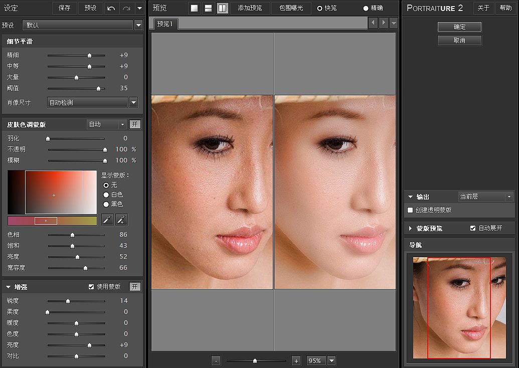Open the 设定 menu
519x368 pixels.
tap(12, 8)
